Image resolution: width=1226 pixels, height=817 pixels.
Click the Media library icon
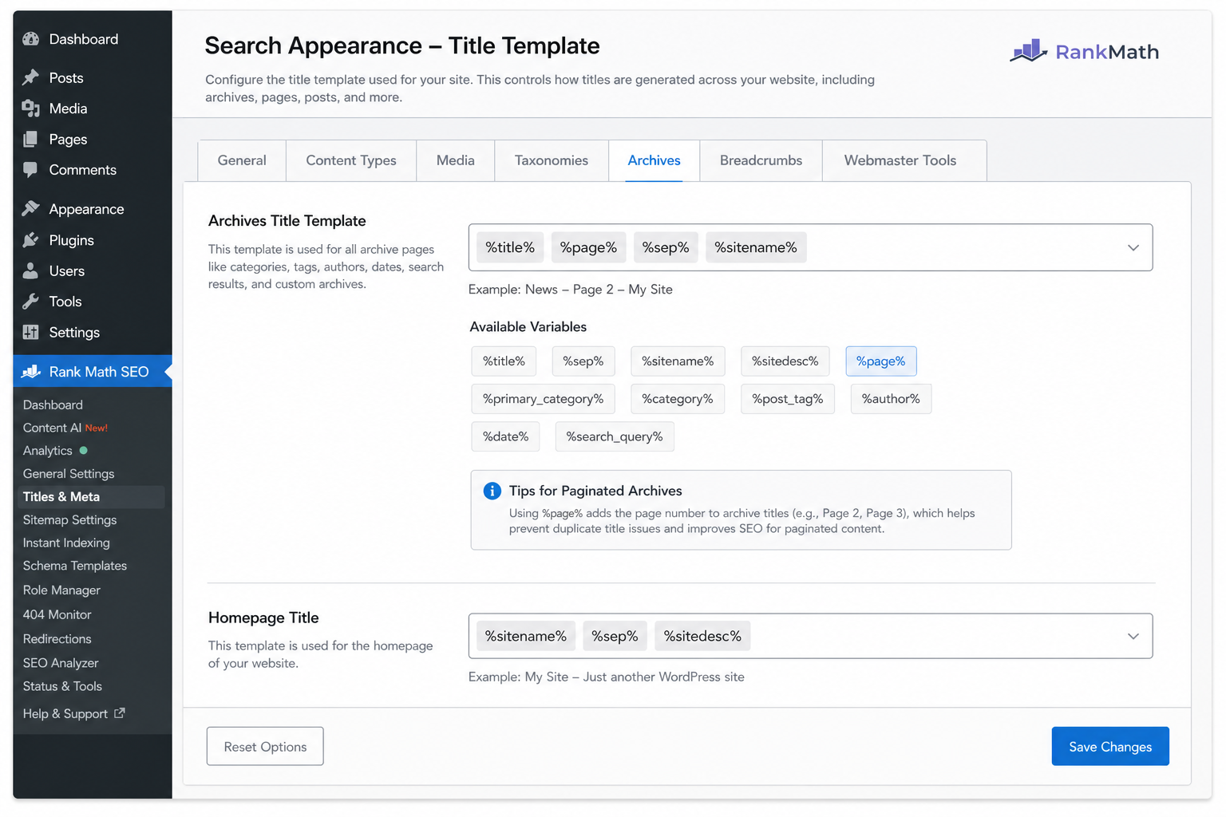[31, 109]
